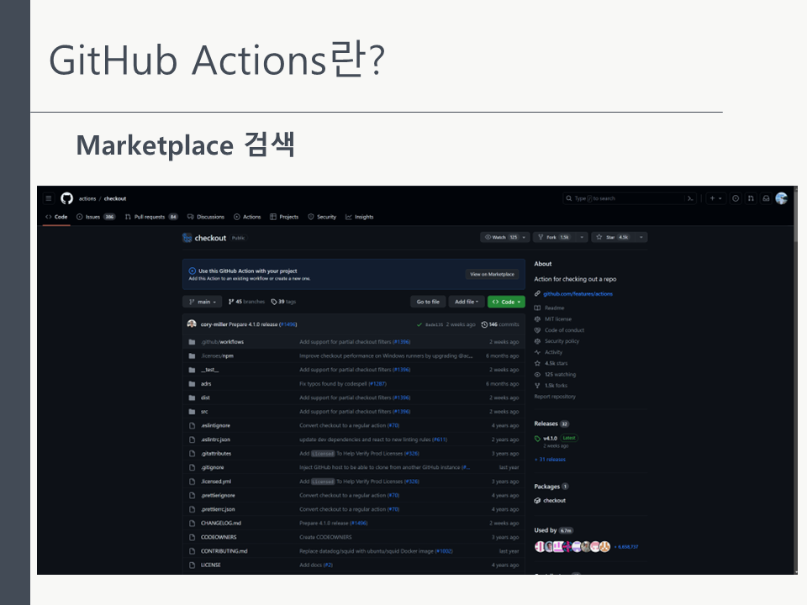Switch to the Security tab
807x605 pixels.
(x=322, y=217)
